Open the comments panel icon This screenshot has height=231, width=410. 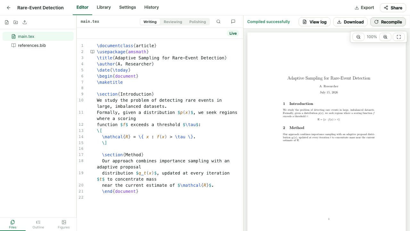coord(233,21)
